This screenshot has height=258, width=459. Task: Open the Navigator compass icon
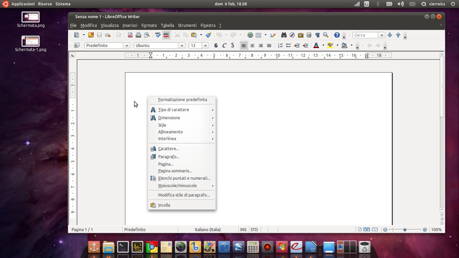(x=292, y=35)
